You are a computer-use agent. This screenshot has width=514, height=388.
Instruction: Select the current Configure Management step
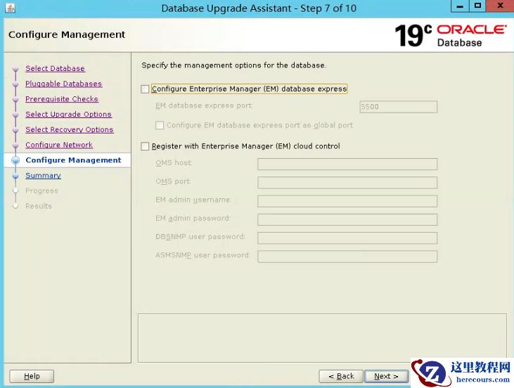point(73,160)
